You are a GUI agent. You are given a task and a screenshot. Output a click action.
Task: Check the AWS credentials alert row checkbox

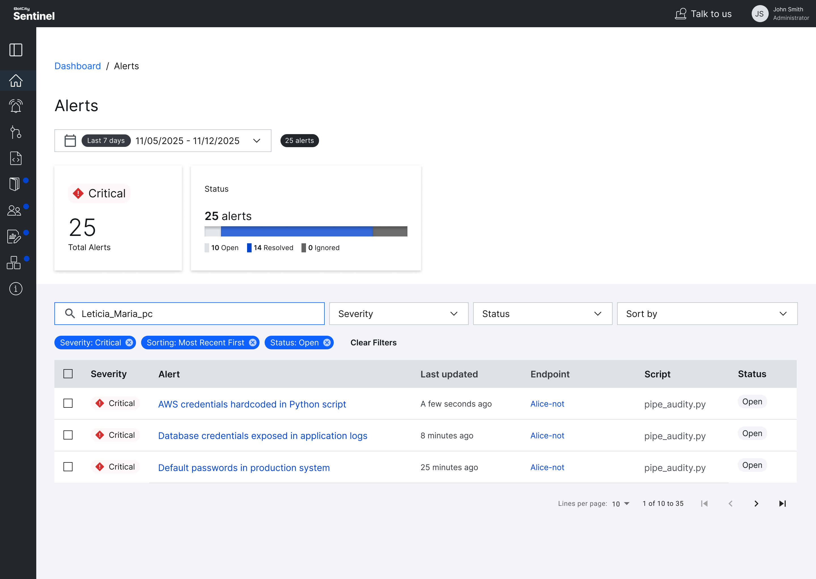[68, 403]
